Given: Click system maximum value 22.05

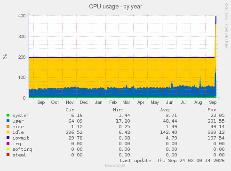Looking at the screenshot, I should click(217, 116).
